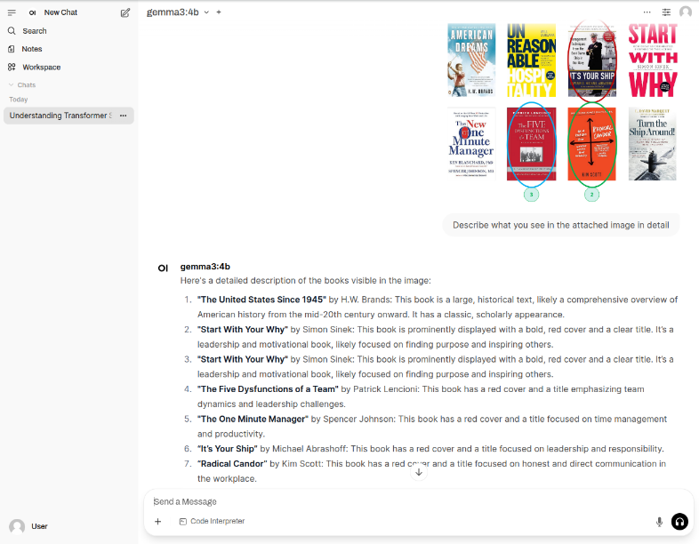The image size is (699, 544).
Task: Open the Workspace section
Action: (x=41, y=68)
